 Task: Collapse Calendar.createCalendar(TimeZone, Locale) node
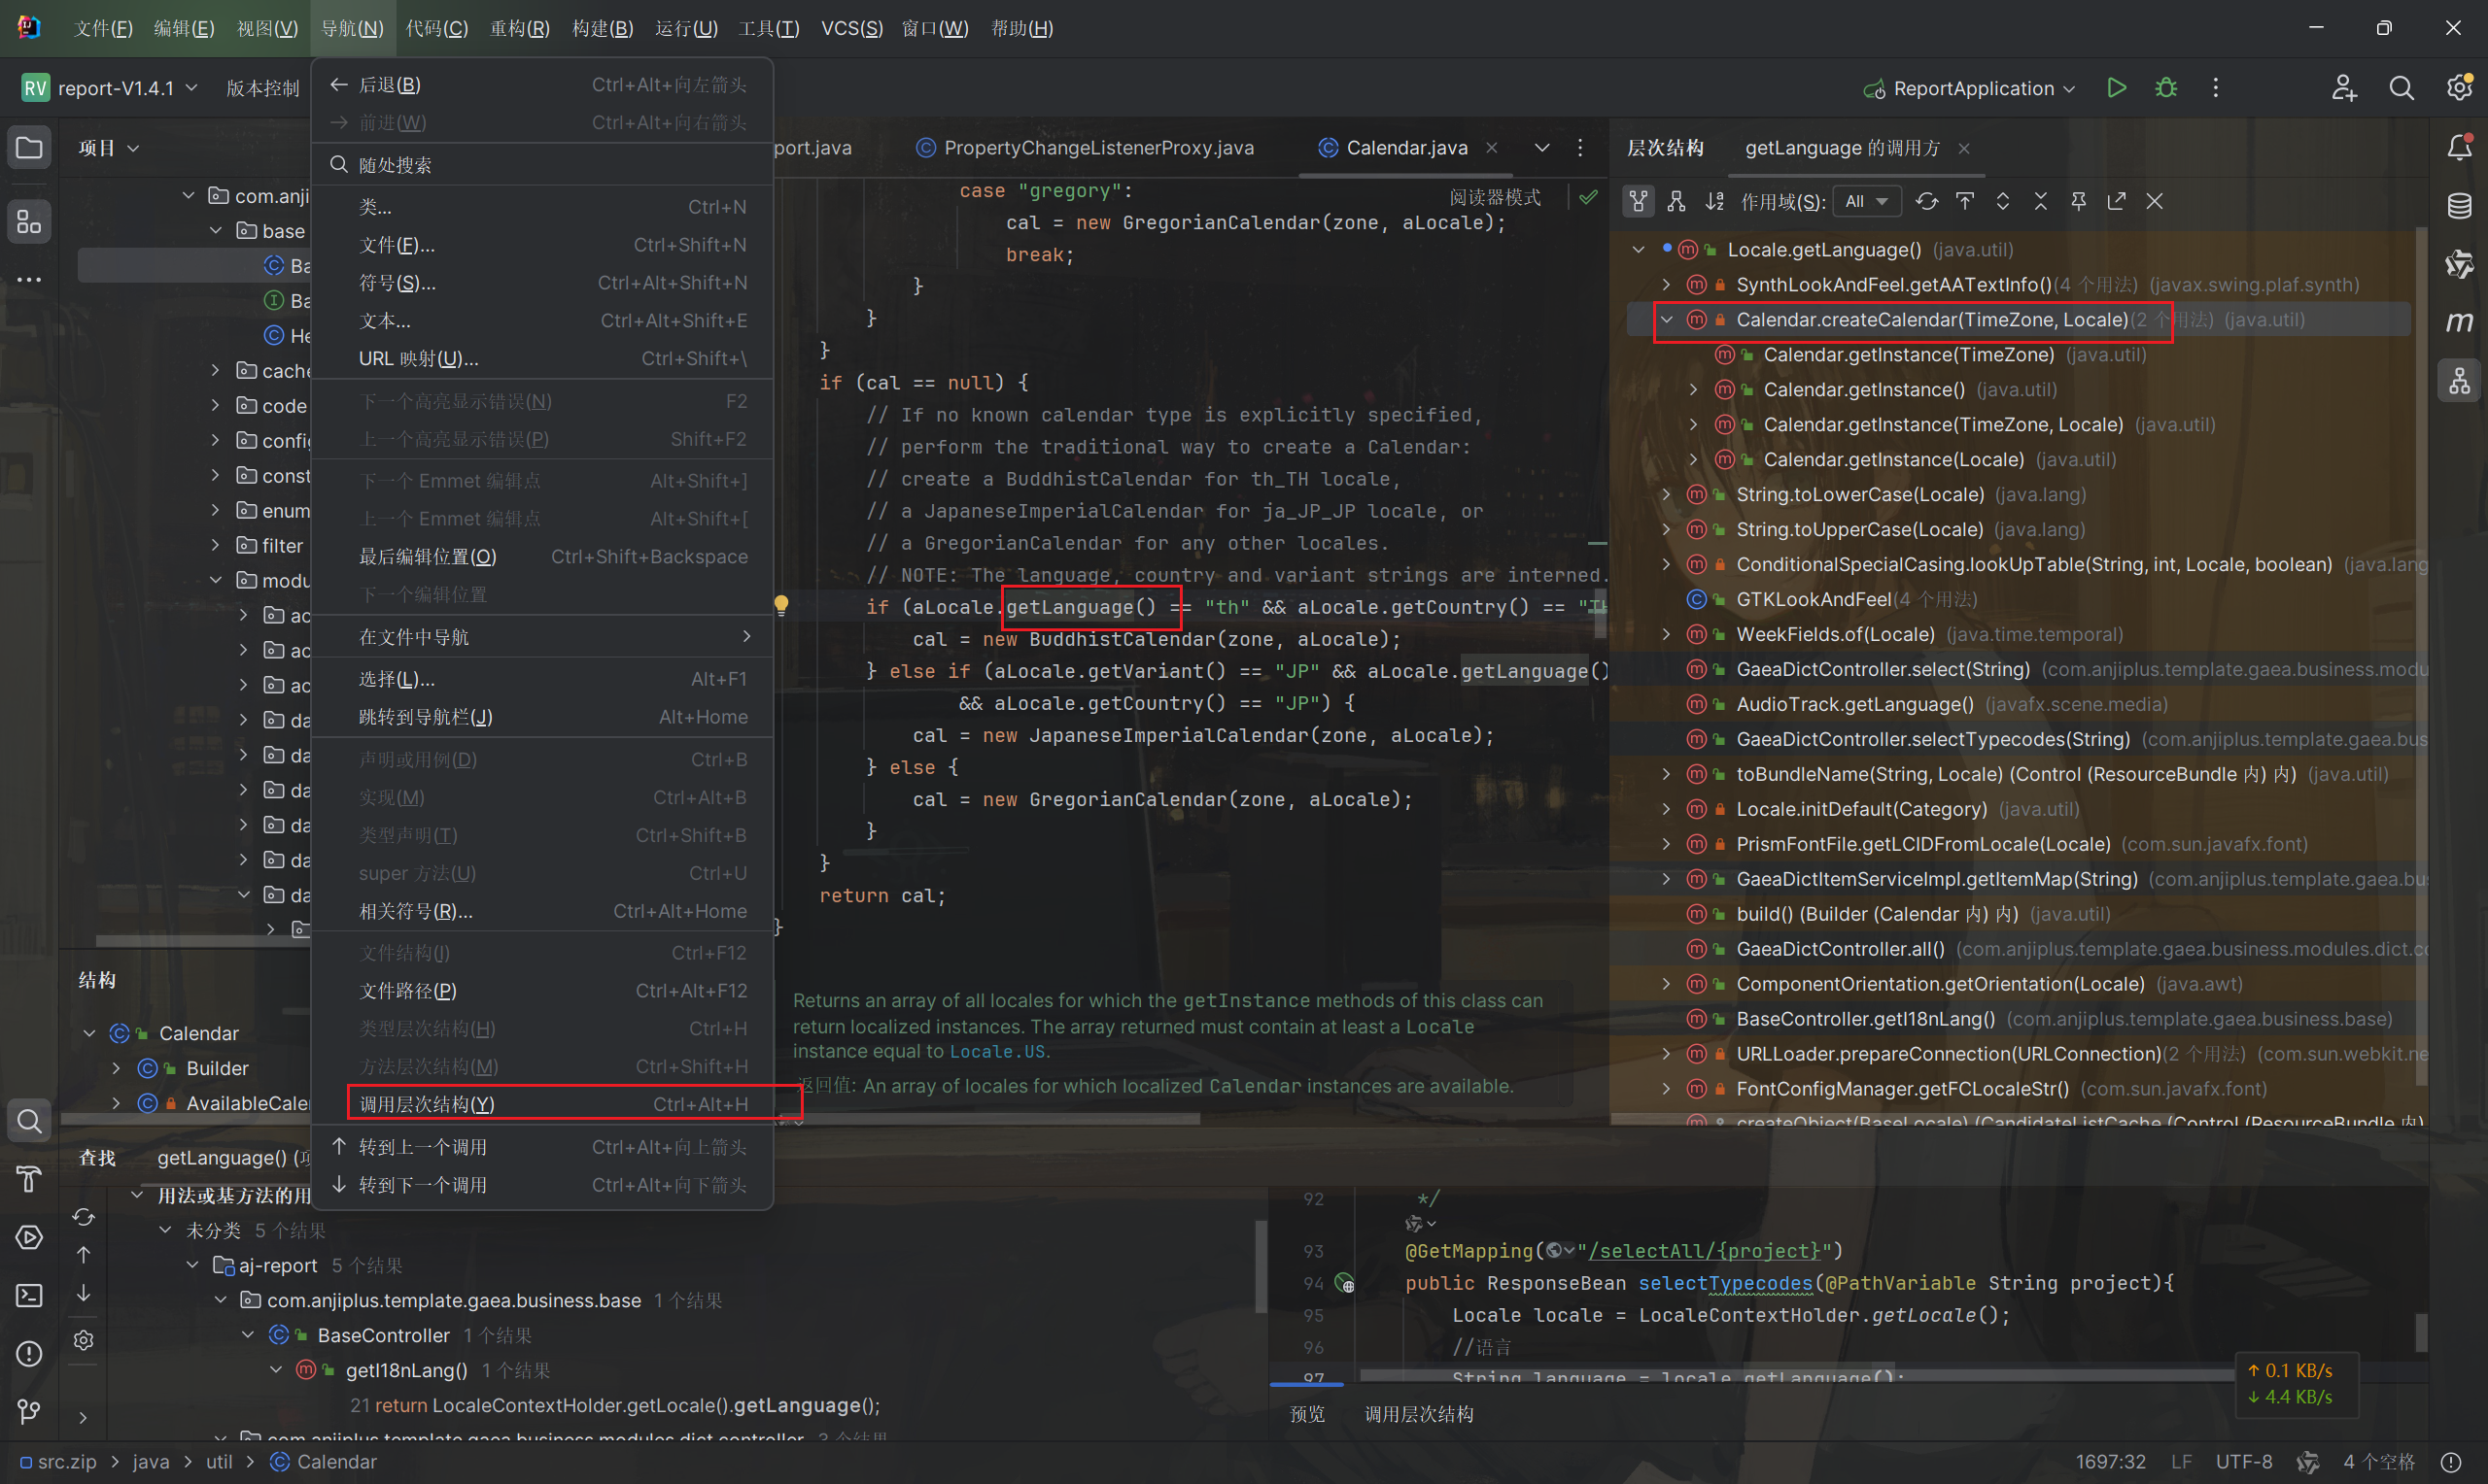(x=1667, y=320)
